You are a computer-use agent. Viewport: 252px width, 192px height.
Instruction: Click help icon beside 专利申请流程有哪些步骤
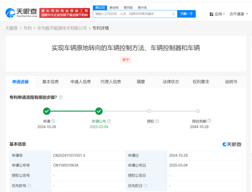[x=61, y=97]
